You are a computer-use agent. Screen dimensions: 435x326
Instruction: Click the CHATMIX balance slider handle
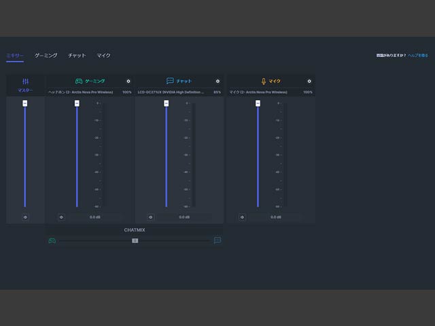135,240
